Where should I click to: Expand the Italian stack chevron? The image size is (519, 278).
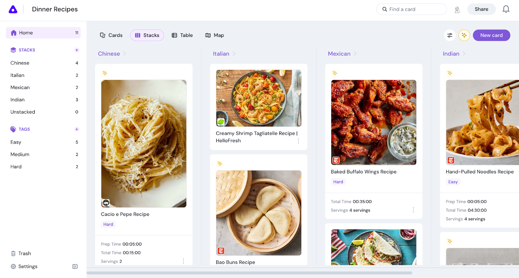click(x=234, y=54)
